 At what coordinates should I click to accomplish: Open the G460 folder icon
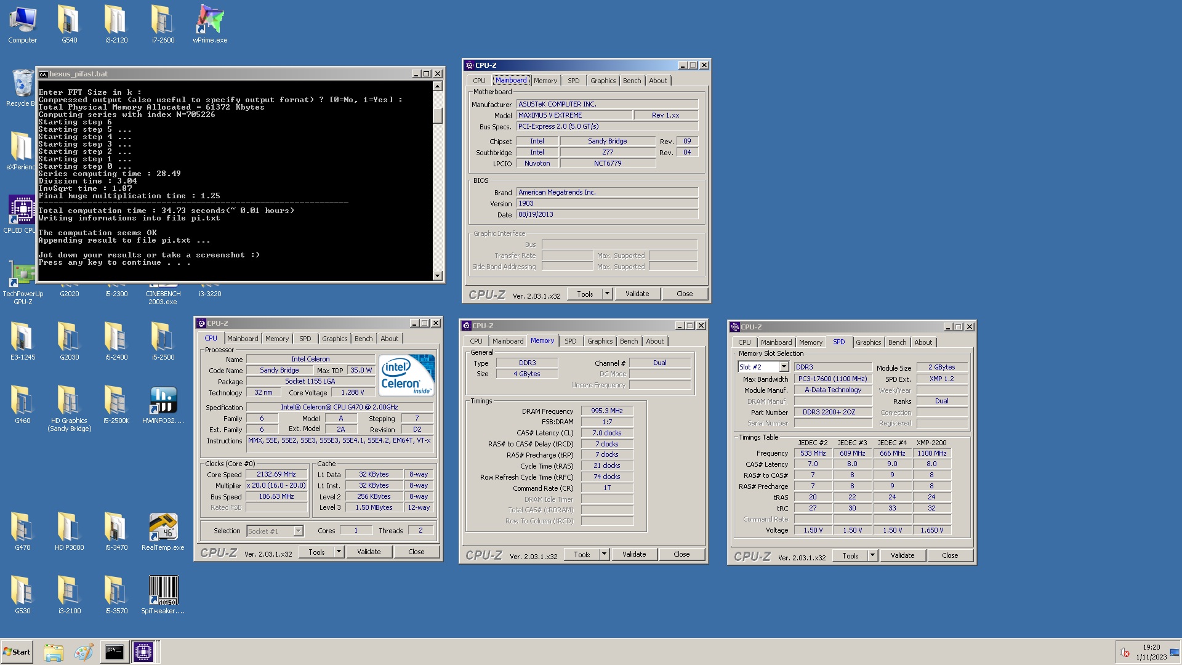click(x=22, y=405)
